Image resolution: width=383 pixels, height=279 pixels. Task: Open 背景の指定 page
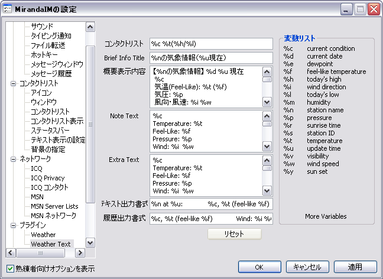[48, 150]
